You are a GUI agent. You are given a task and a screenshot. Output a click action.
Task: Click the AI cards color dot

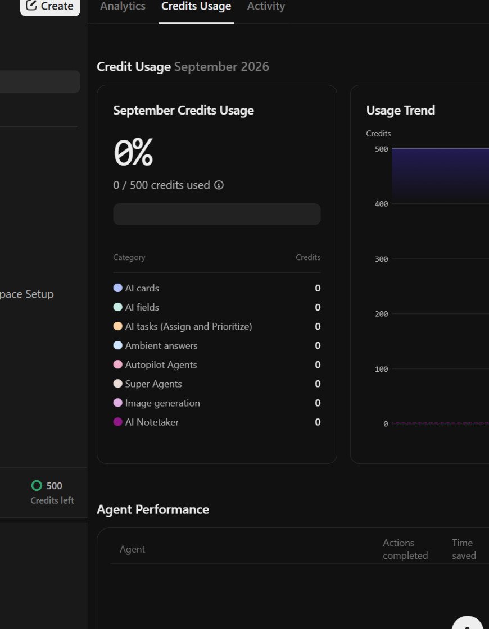click(x=117, y=288)
